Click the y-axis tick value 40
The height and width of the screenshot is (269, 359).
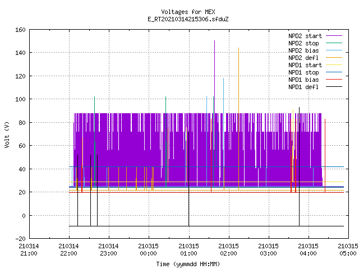(22, 169)
